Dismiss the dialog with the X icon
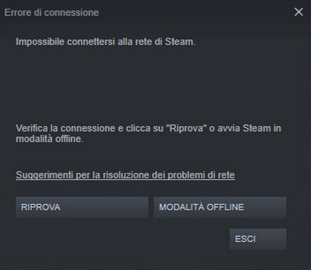This screenshot has height=270, width=311. pos(299,12)
